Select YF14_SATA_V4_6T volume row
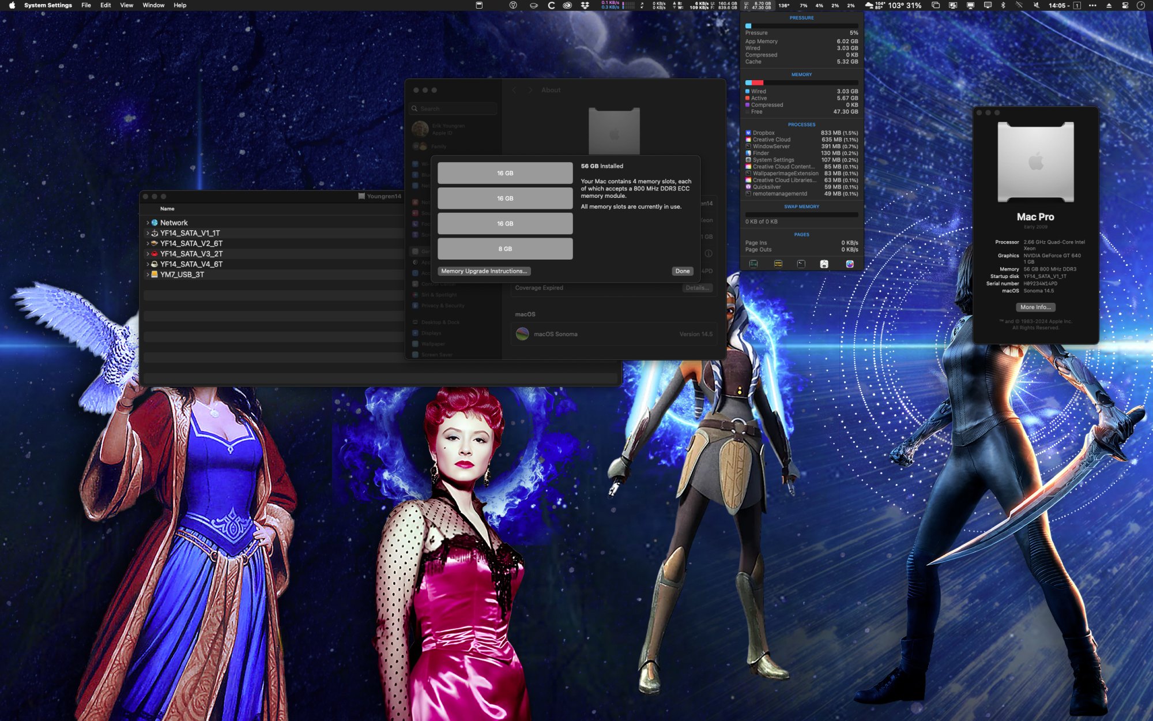Viewport: 1153px width, 721px height. (x=191, y=264)
